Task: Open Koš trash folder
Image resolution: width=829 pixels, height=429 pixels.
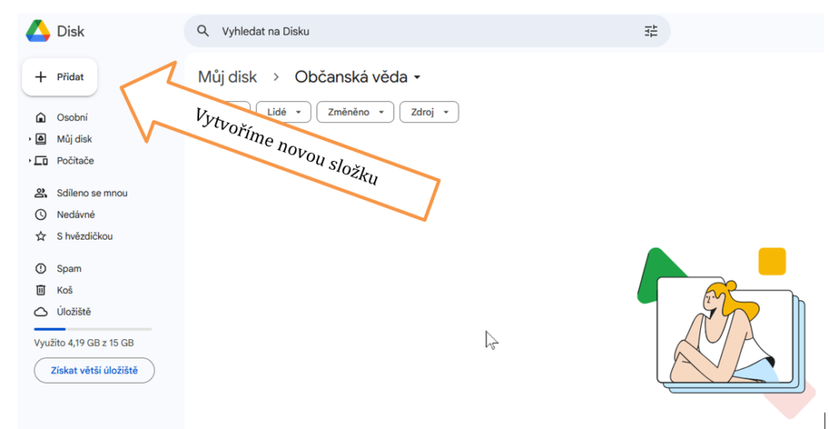Action: (x=65, y=290)
